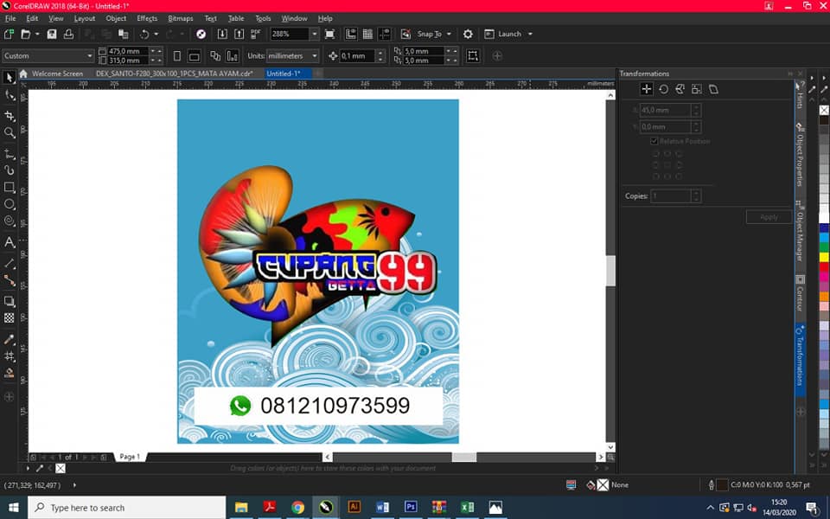Switch to the Welcome Screen tab
The height and width of the screenshot is (519, 830).
tap(57, 74)
